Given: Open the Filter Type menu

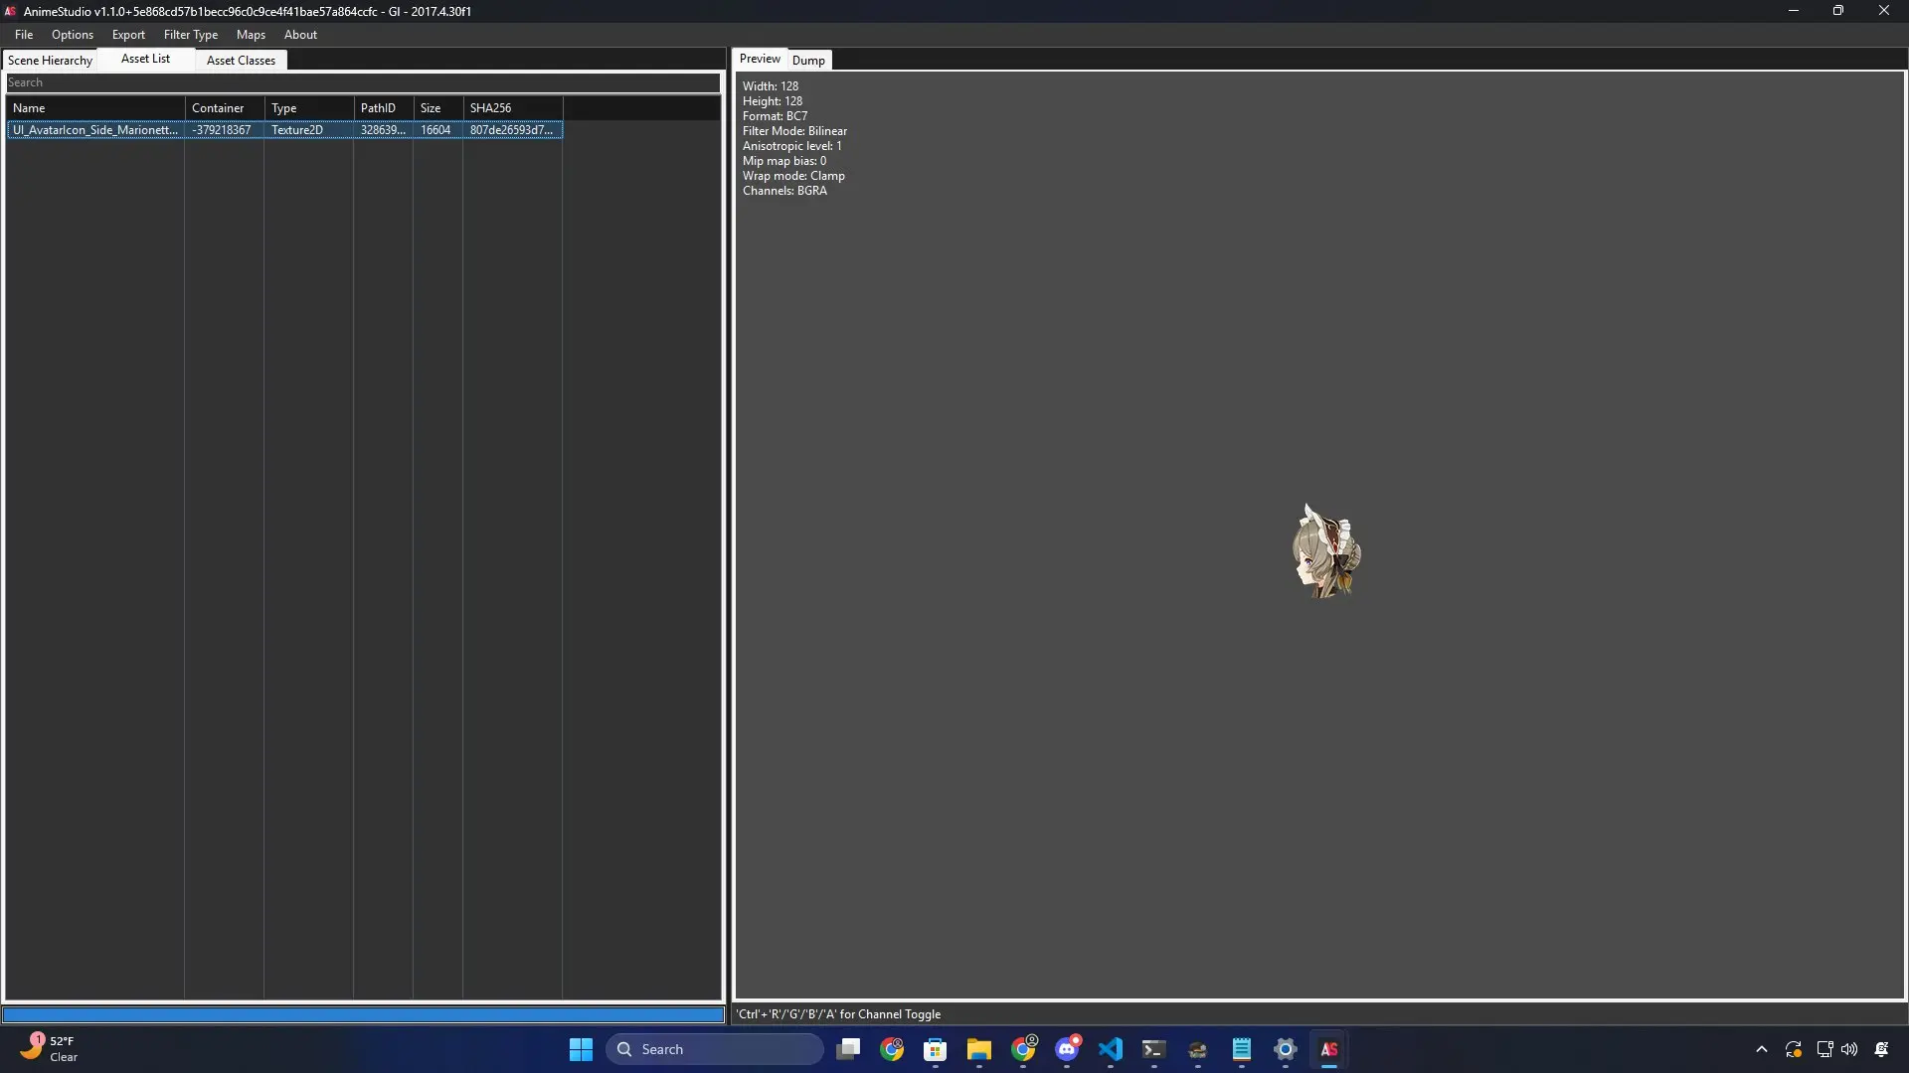Looking at the screenshot, I should (x=190, y=35).
